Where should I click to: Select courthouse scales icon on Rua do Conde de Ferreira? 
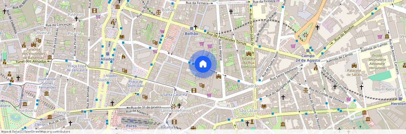coord(306,90)
